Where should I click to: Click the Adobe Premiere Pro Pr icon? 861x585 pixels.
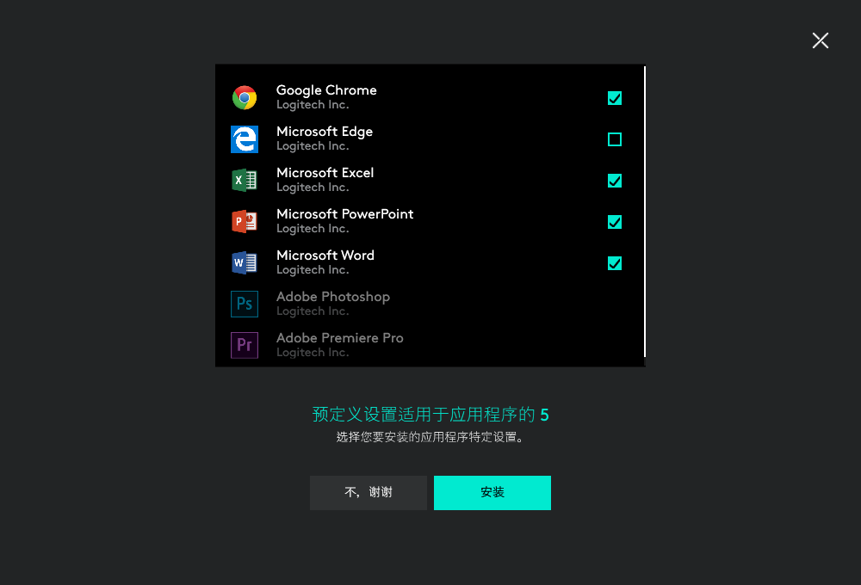pos(245,345)
